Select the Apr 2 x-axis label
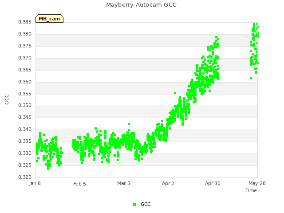 (x=168, y=183)
